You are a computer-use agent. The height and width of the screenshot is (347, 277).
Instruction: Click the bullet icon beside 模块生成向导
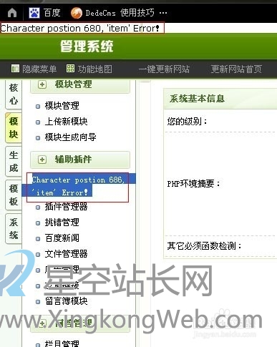38,138
